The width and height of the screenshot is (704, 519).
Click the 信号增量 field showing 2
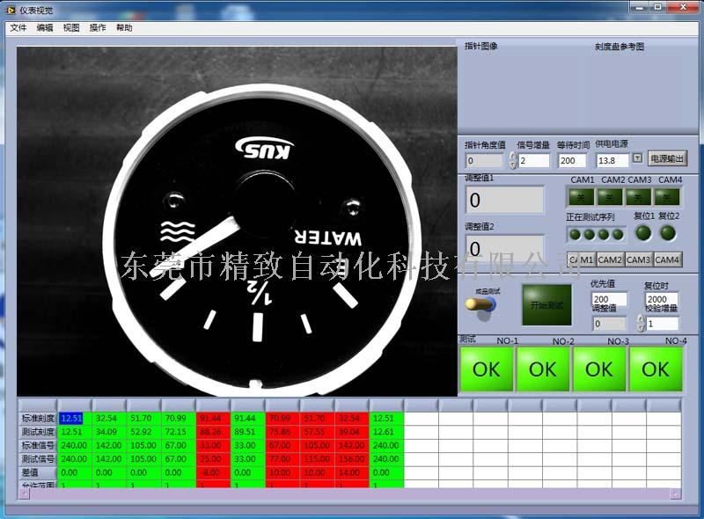534,160
